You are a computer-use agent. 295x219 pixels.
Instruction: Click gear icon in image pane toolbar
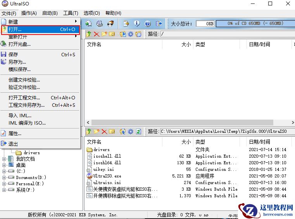[130, 34]
